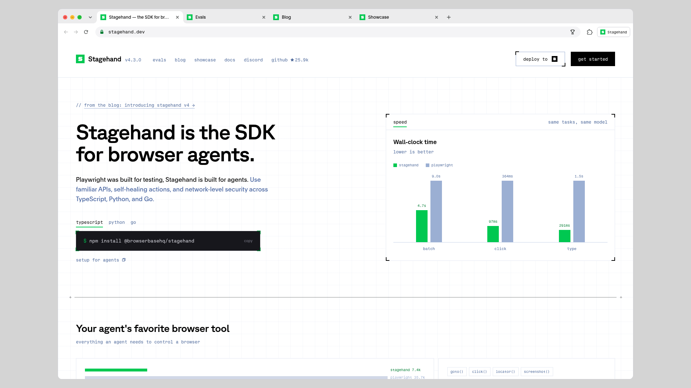Click the green stagehand legend swatch
This screenshot has width=691, height=388.
(395, 165)
